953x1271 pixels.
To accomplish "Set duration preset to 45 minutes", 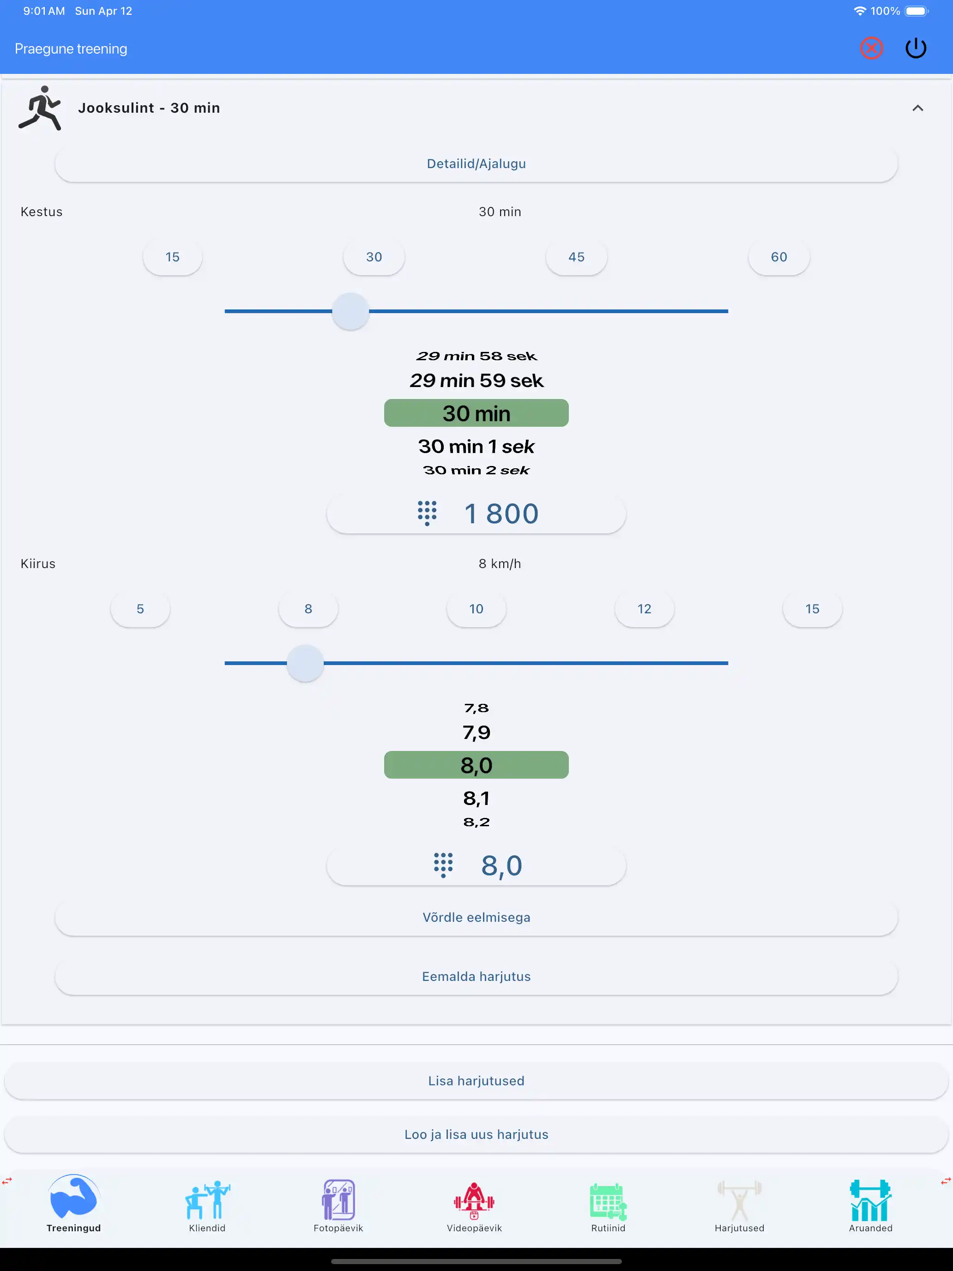I will pos(576,257).
